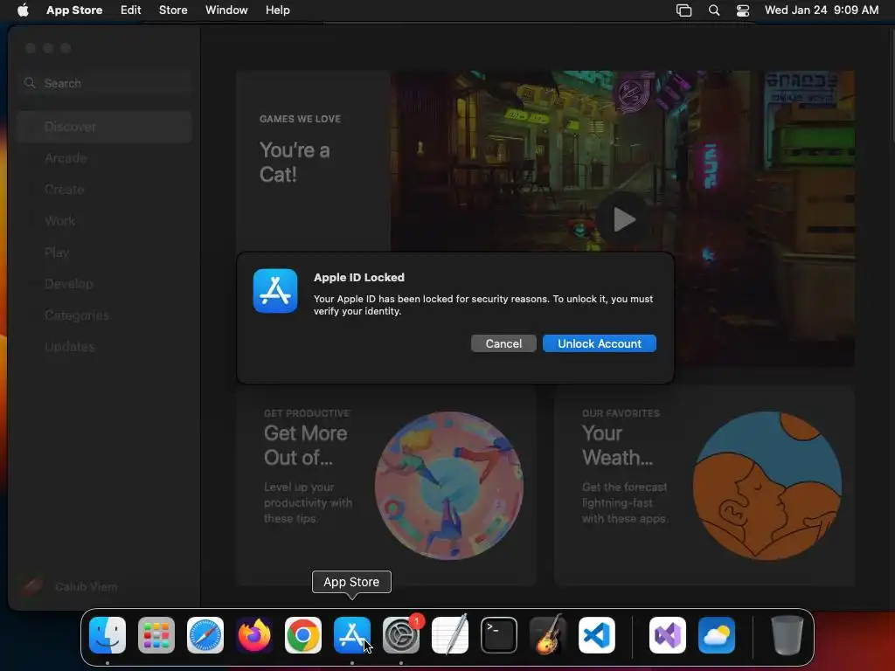Open System Settings from the Dock
Viewport: 895px width, 671px height.
click(401, 635)
